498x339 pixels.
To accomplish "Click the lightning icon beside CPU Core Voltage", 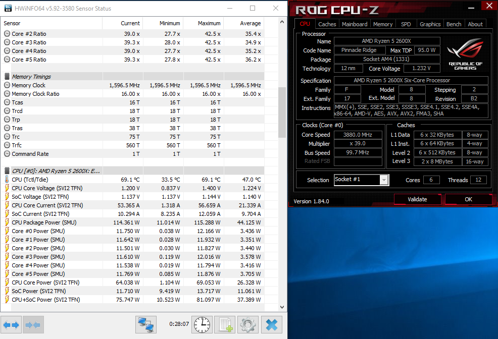I will pos(7,188).
